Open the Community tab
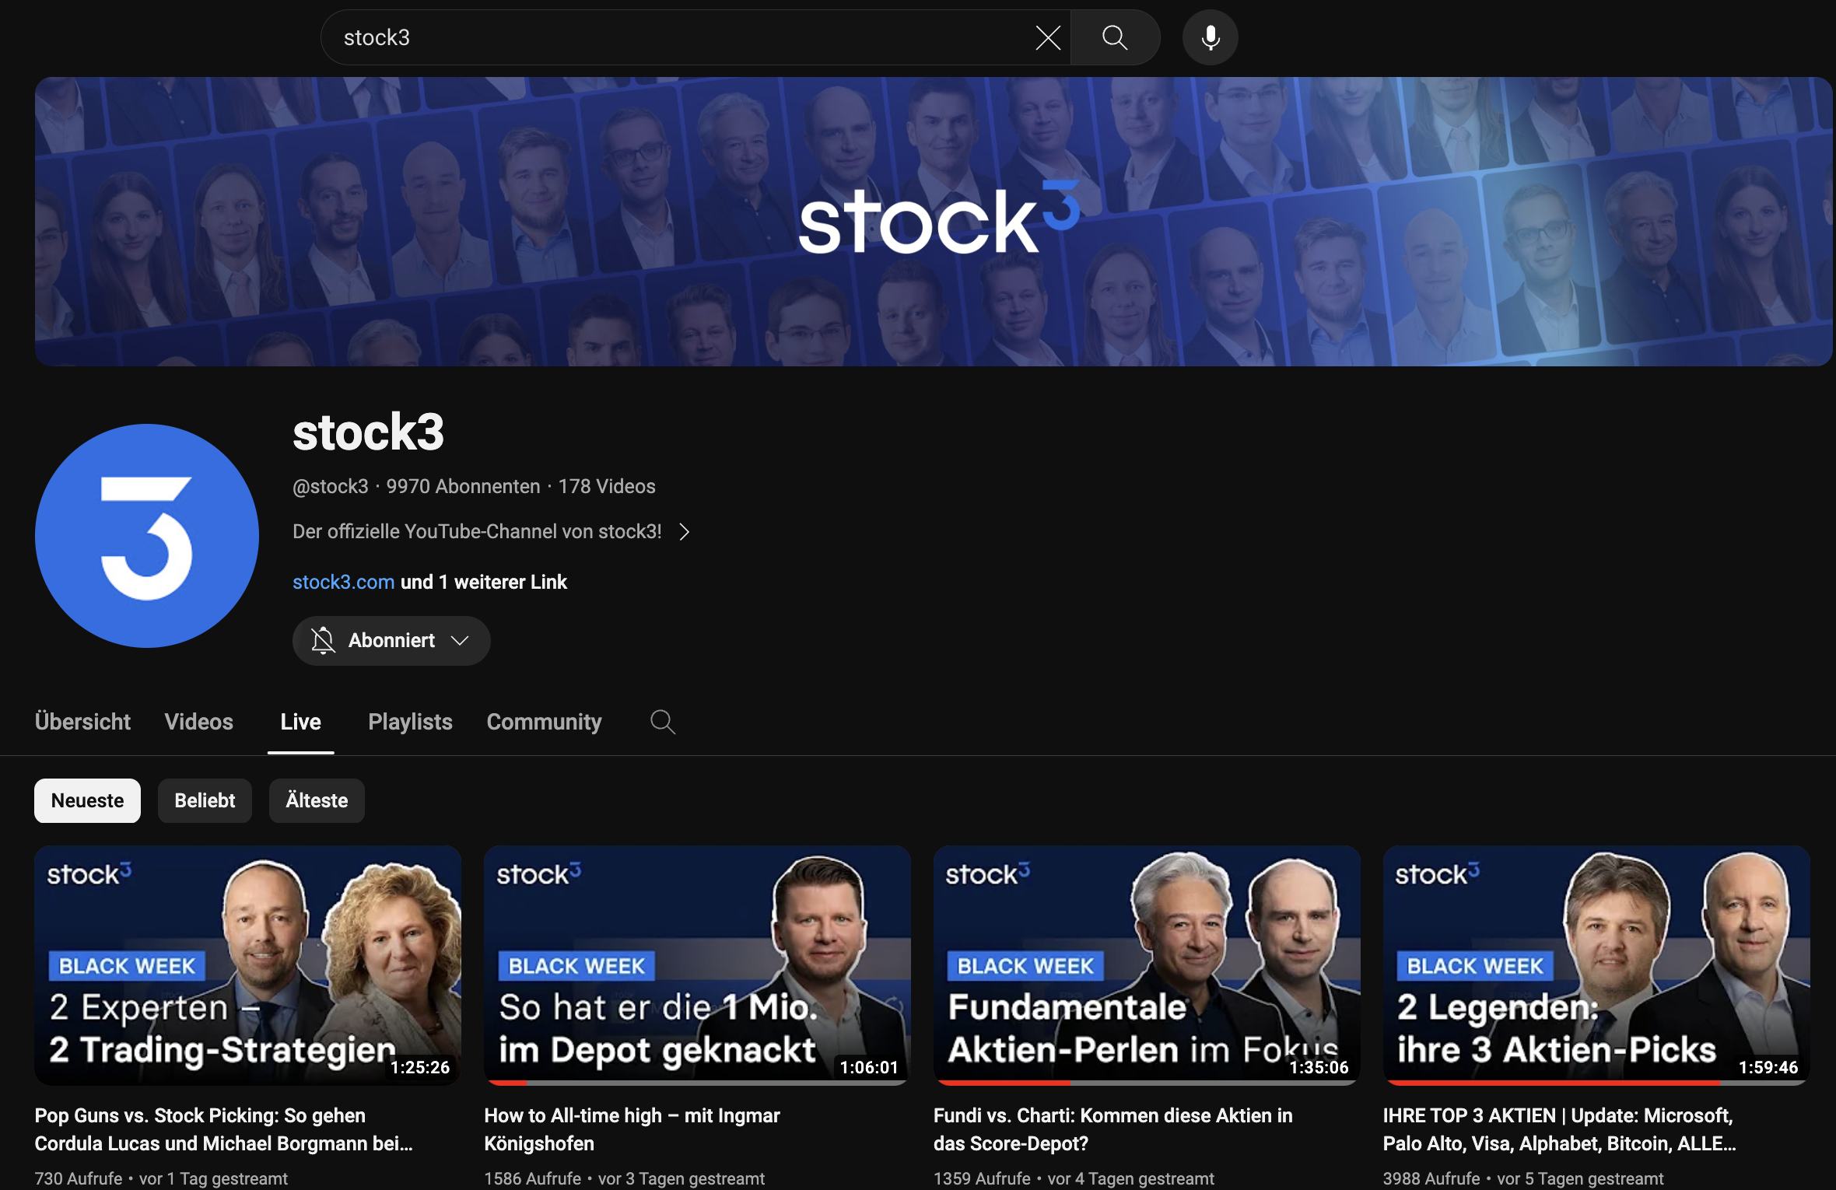 (544, 722)
